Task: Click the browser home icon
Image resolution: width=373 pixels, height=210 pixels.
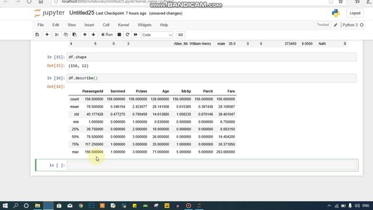Action: point(41,2)
